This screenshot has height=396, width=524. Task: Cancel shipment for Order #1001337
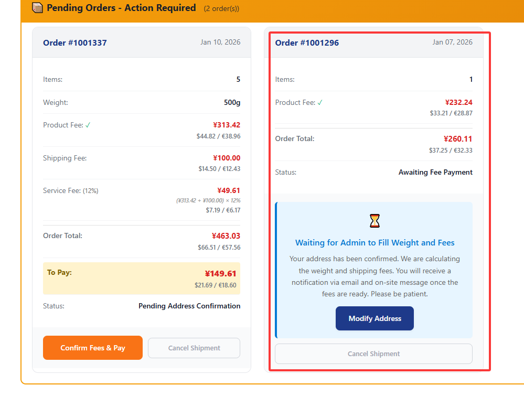[x=194, y=348]
